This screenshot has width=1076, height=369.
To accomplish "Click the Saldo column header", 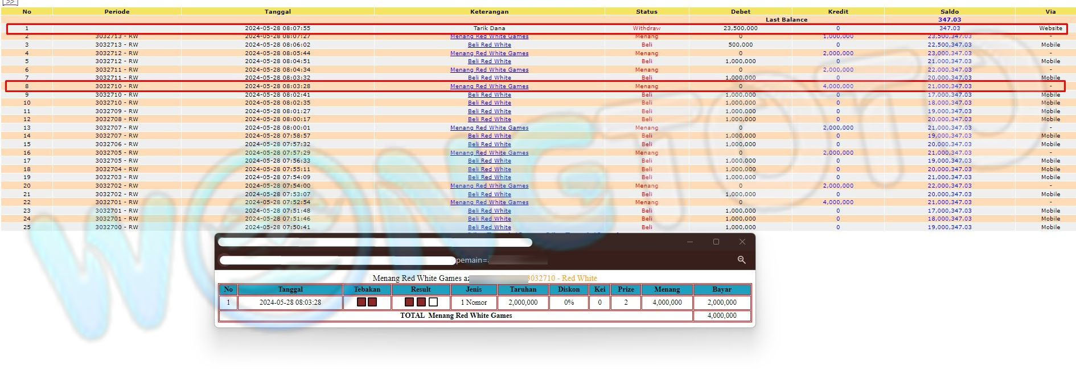I will tap(949, 11).
